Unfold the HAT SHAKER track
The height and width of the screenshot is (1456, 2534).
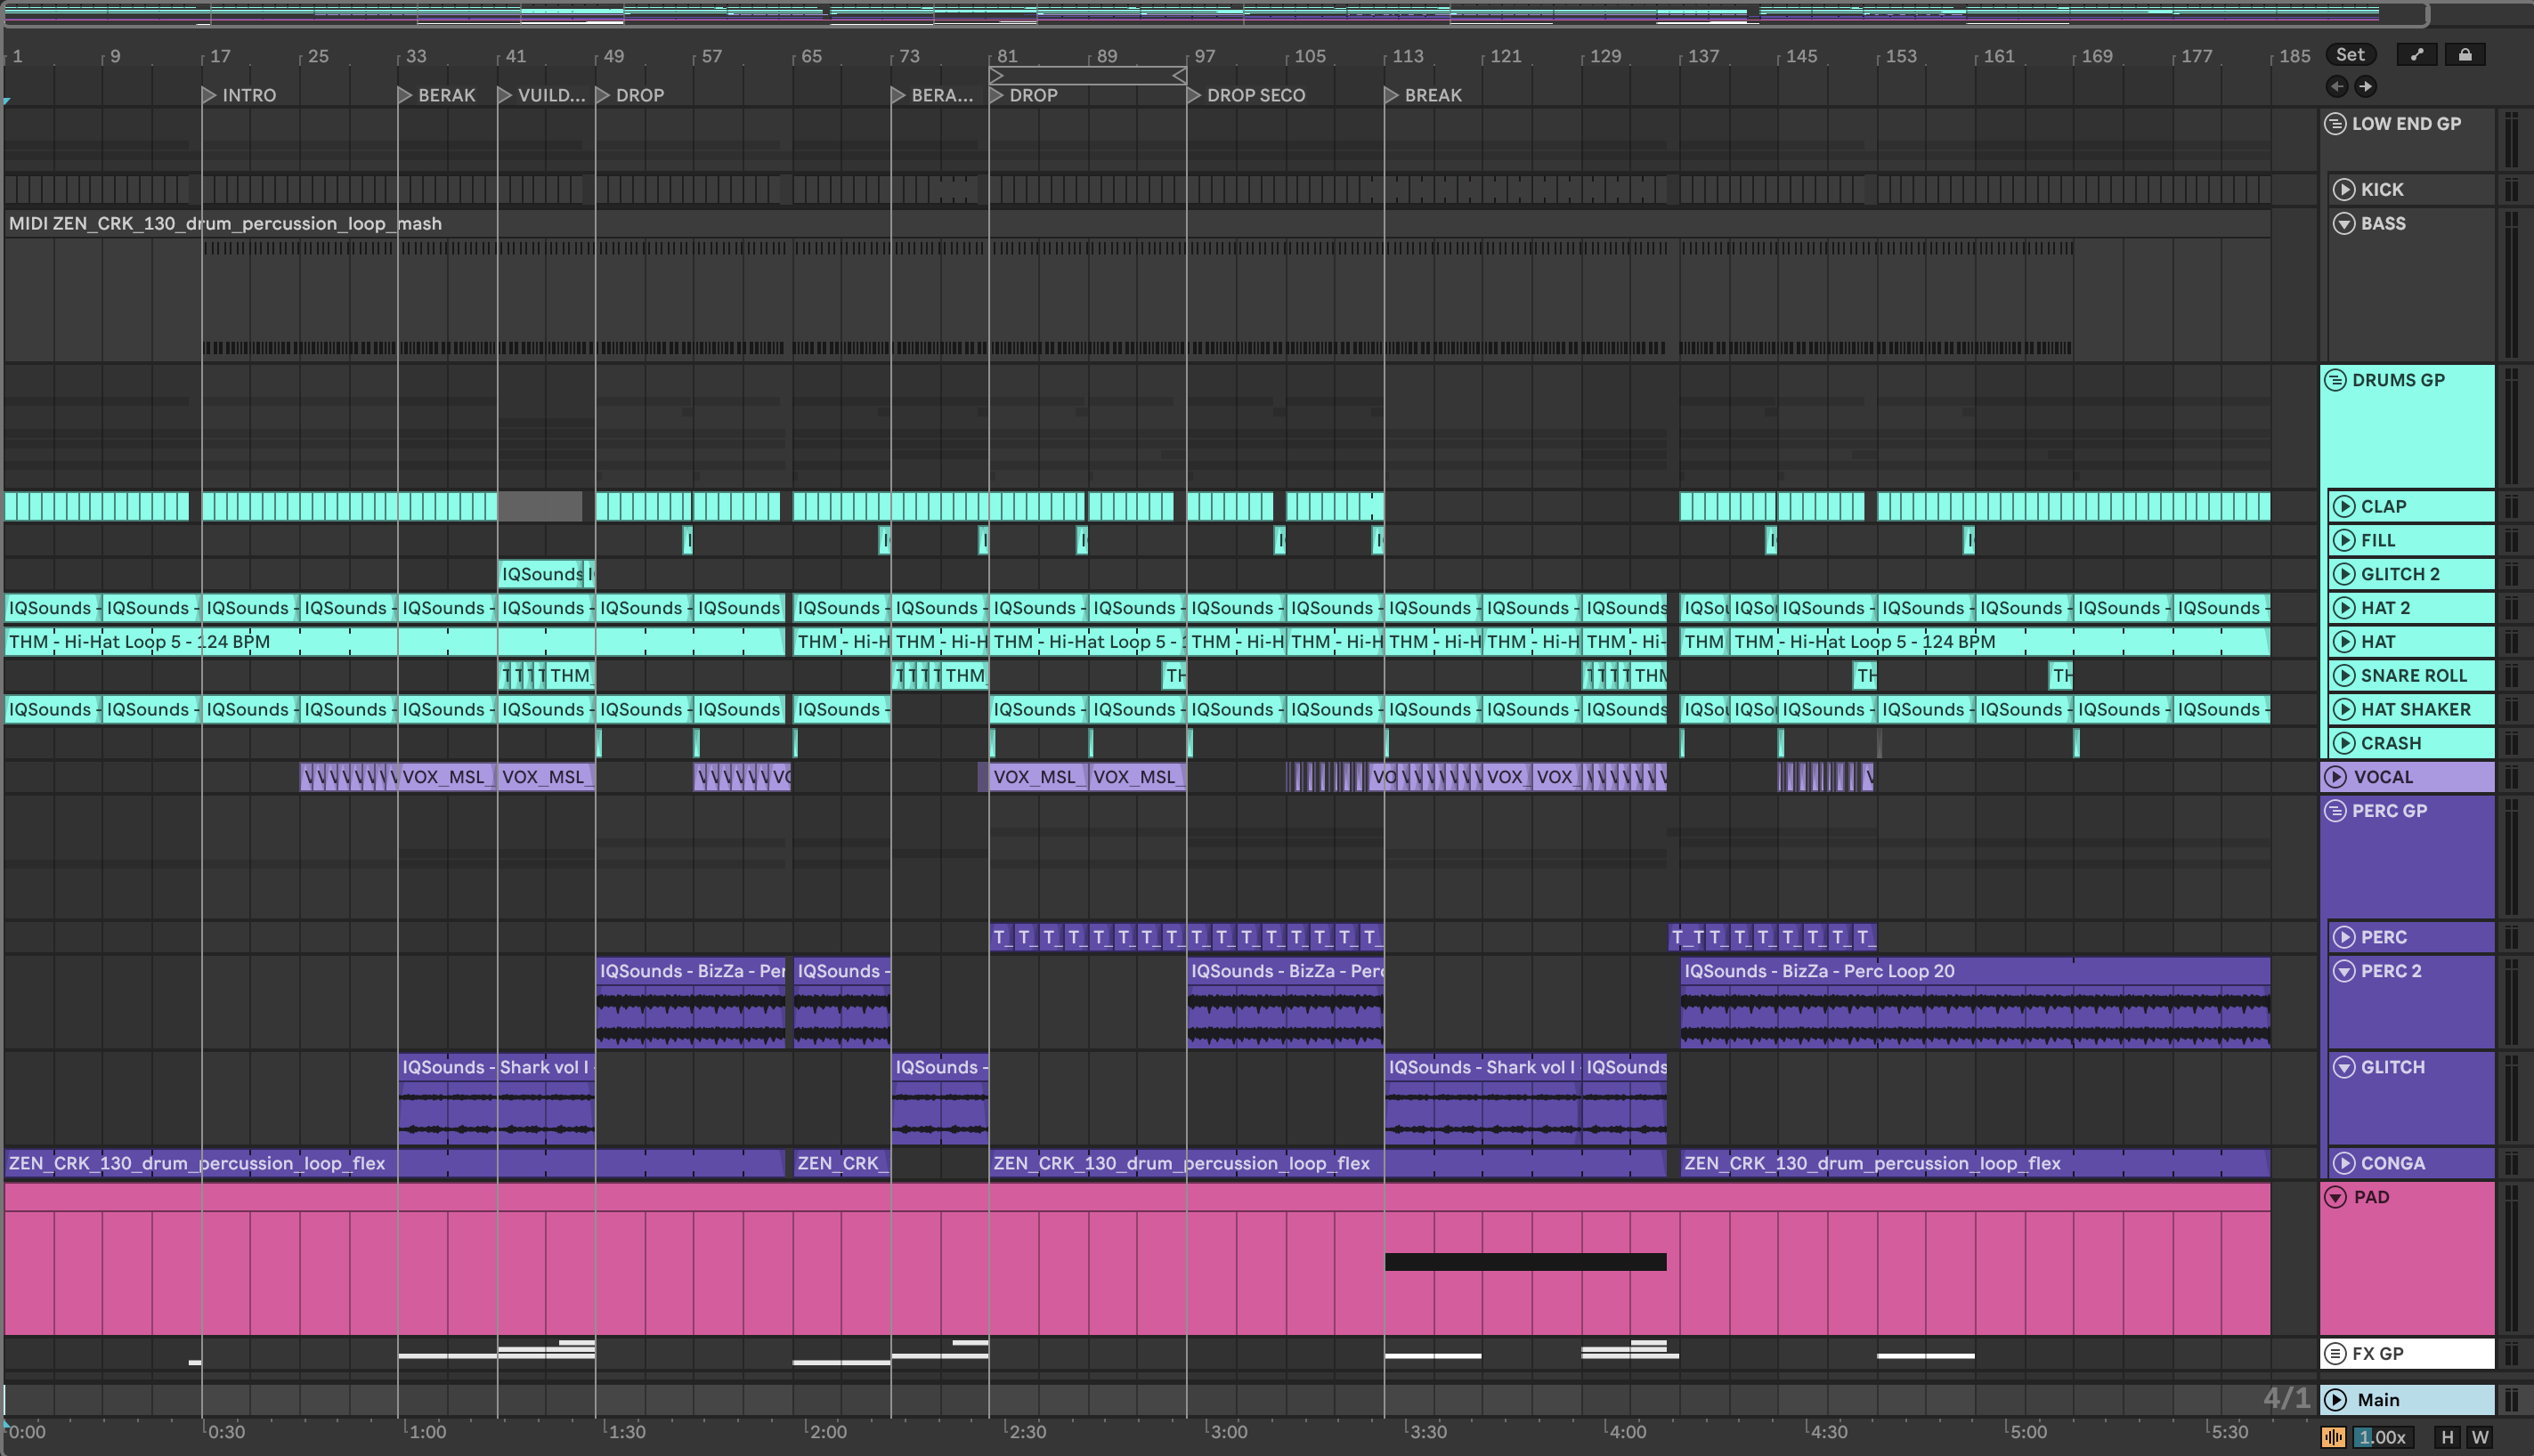coord(2344,710)
